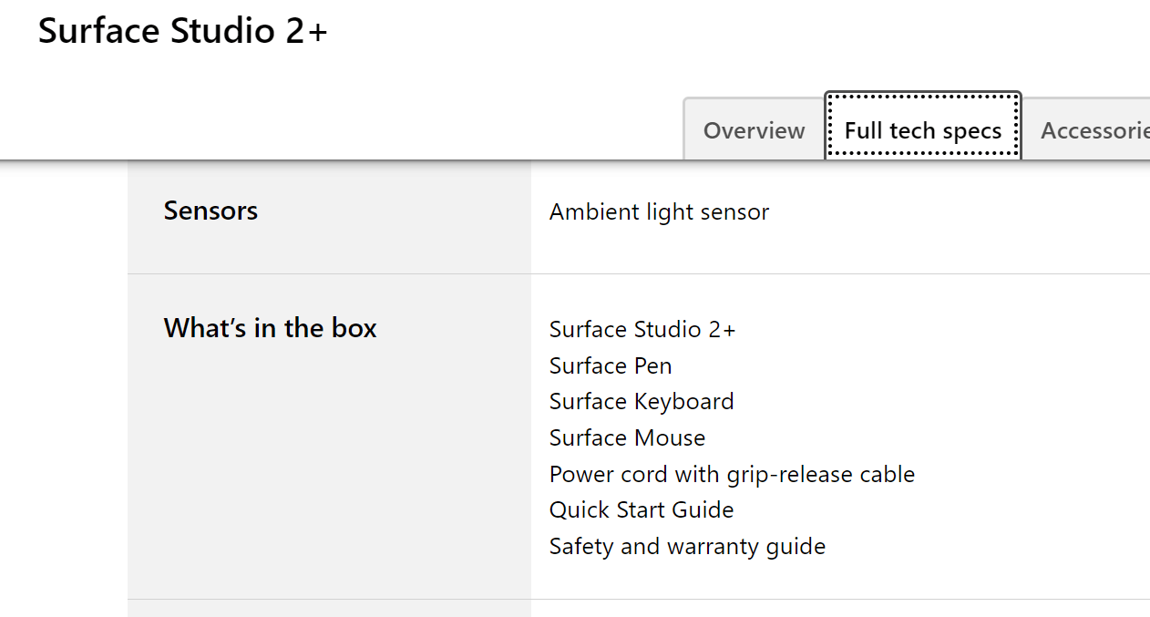Click the Safety and warranty guide item

(687, 546)
